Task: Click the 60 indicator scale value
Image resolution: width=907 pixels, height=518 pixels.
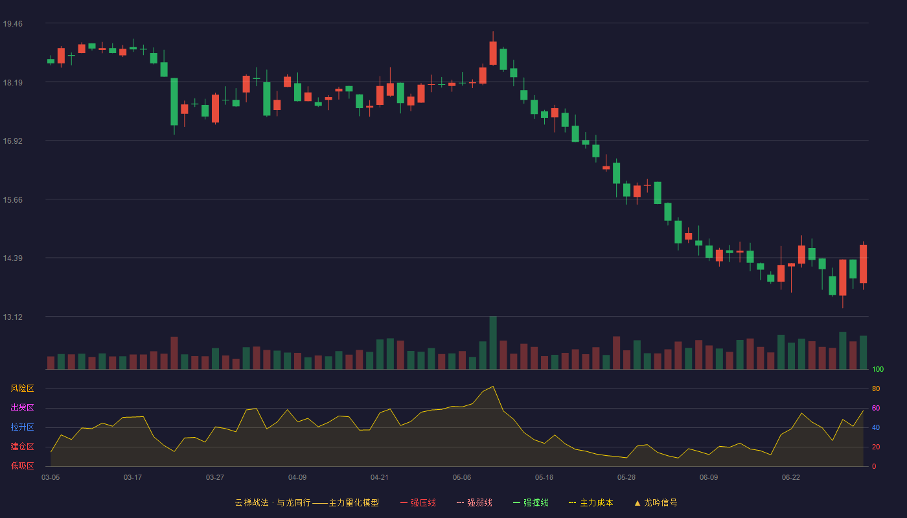Action: click(x=876, y=409)
